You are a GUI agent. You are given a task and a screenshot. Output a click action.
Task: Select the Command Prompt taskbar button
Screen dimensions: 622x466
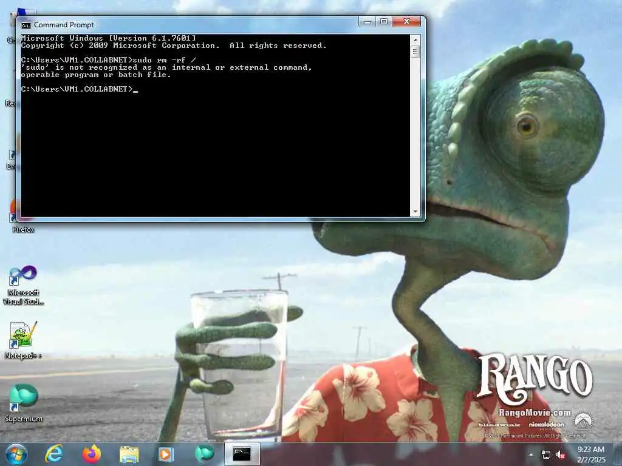242,454
